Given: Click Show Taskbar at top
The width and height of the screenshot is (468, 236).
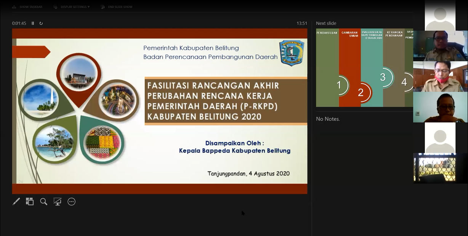Looking at the screenshot, I should click(30, 7).
